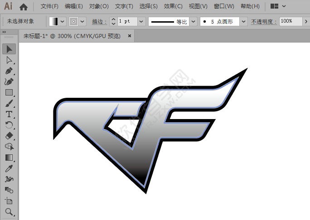Select the Rotate tool
The height and width of the screenshot is (220, 310).
point(9,125)
